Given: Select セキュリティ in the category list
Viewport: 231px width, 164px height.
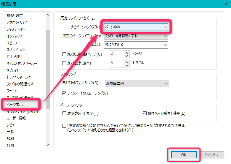Looking at the screenshot, I should (14, 57).
